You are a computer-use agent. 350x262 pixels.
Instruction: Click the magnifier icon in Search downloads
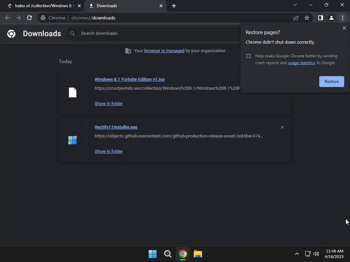click(x=72, y=33)
